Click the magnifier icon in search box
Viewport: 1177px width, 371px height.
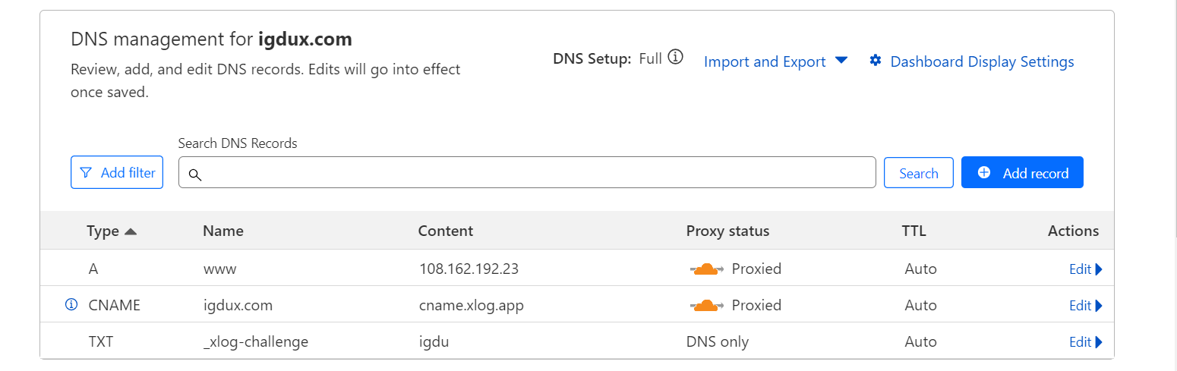pyautogui.click(x=195, y=174)
